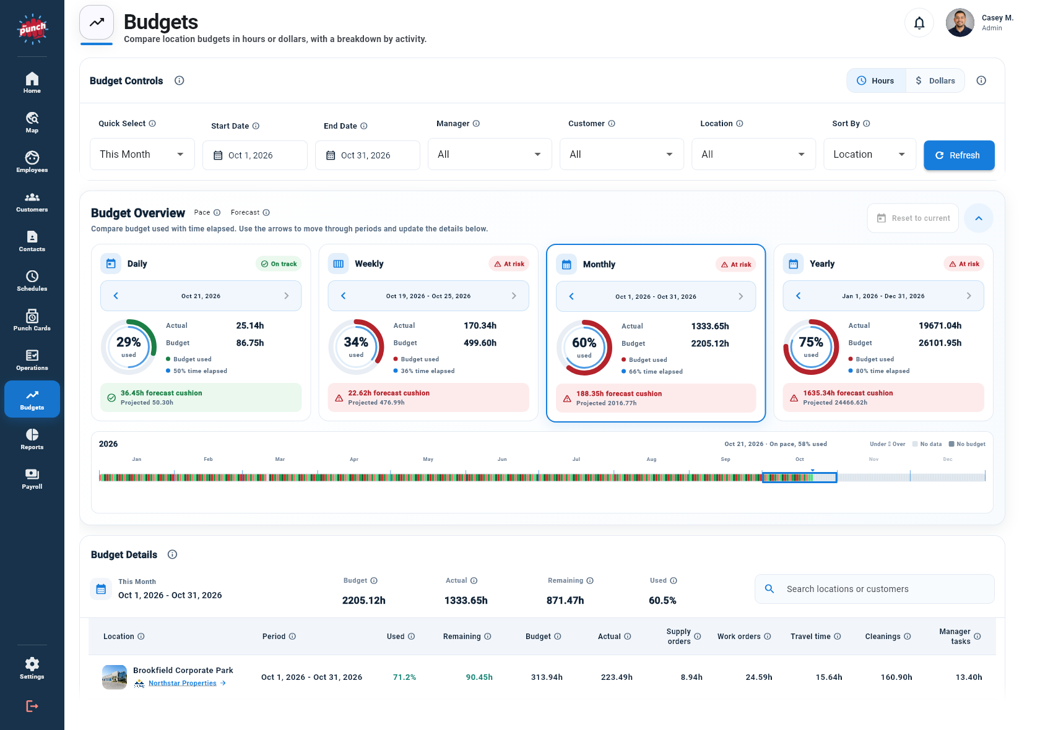Click the Weekly At risk badge
The image size is (1040, 730).
(x=509, y=264)
